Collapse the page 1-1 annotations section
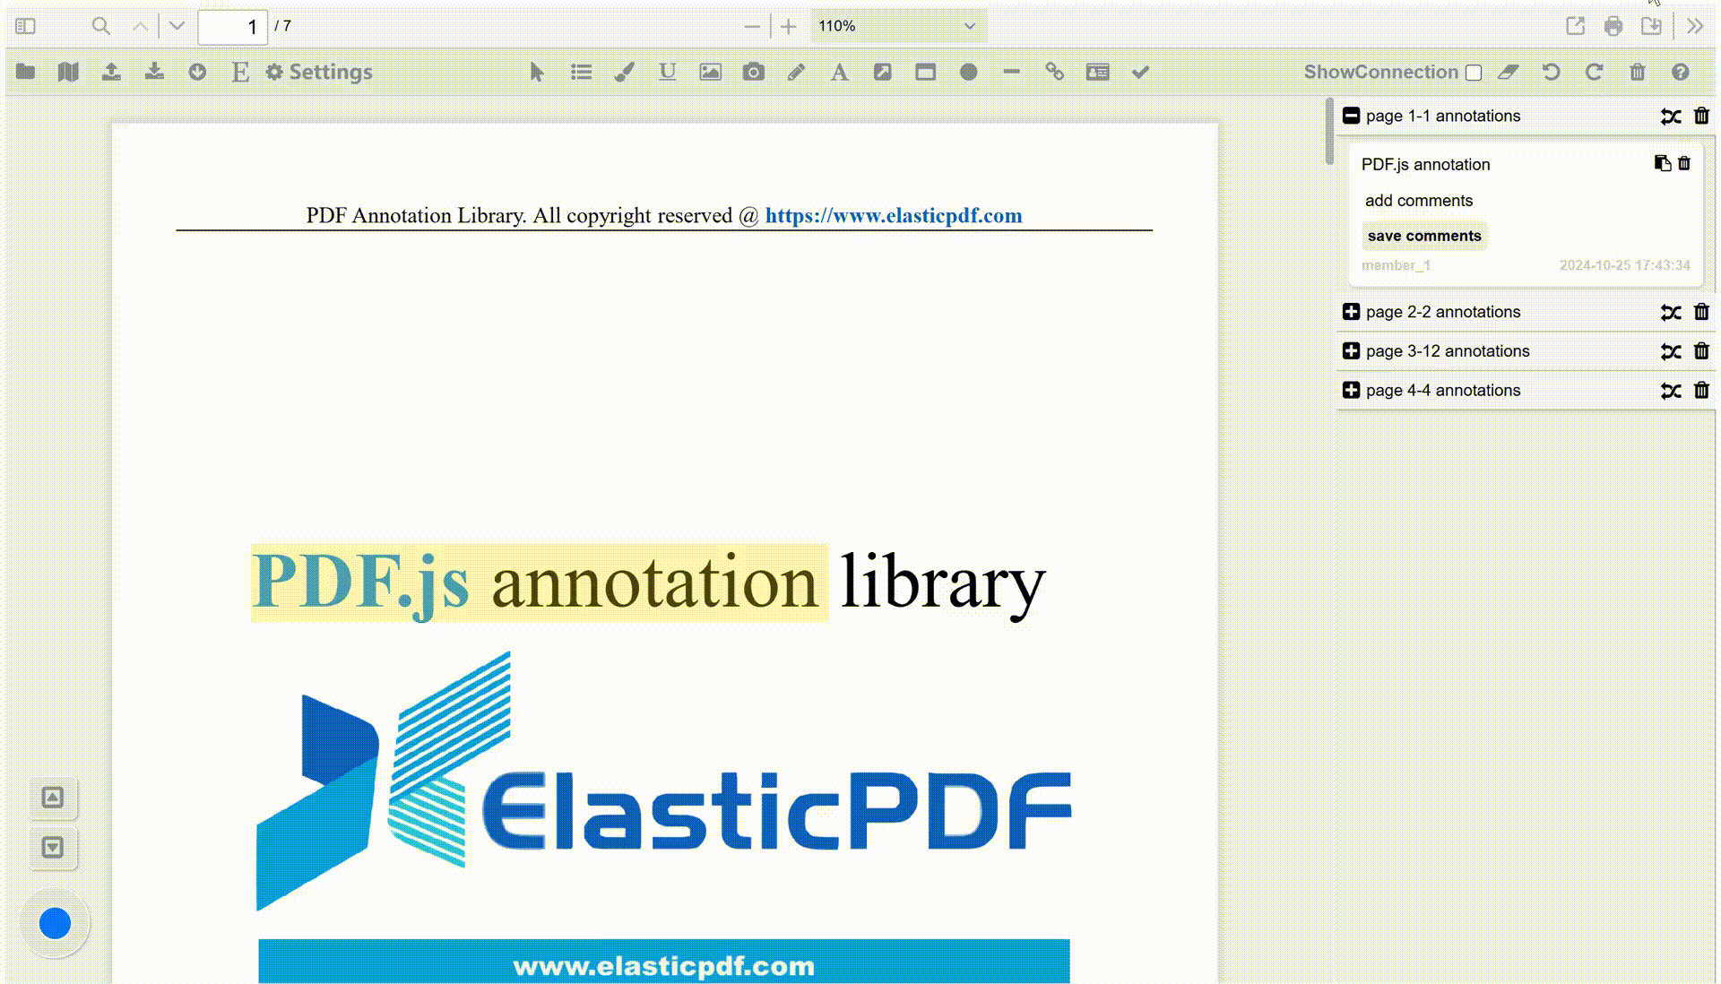The image size is (1721, 984). click(x=1351, y=115)
